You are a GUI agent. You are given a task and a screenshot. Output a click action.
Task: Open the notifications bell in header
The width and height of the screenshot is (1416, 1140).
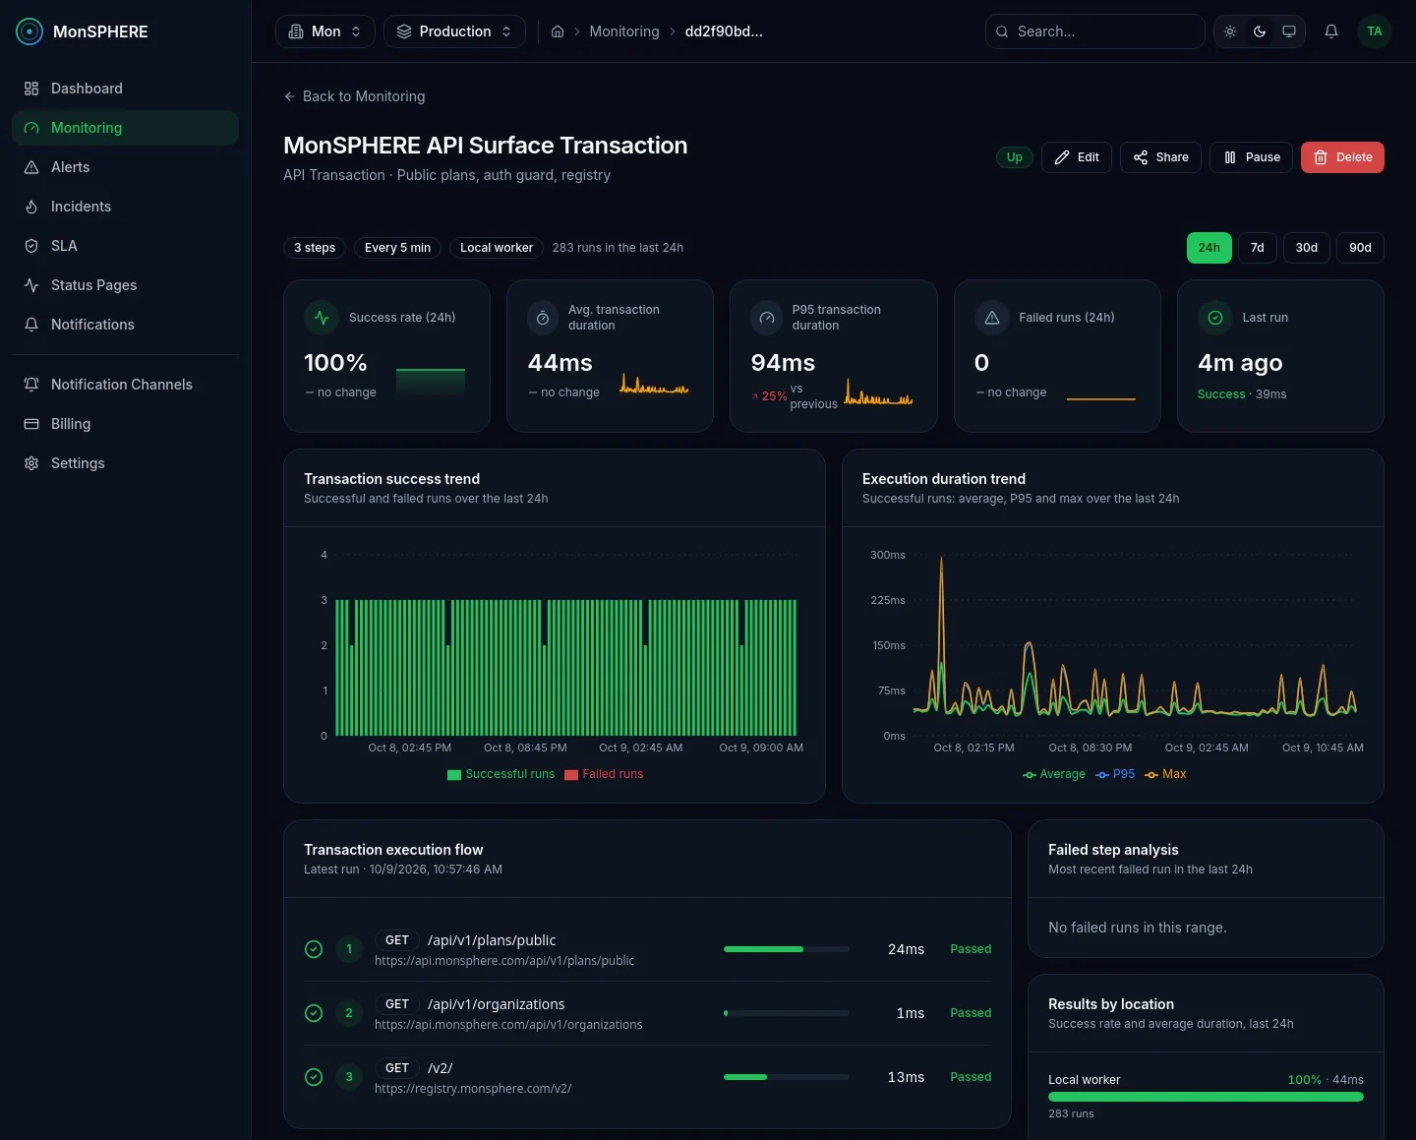point(1331,31)
